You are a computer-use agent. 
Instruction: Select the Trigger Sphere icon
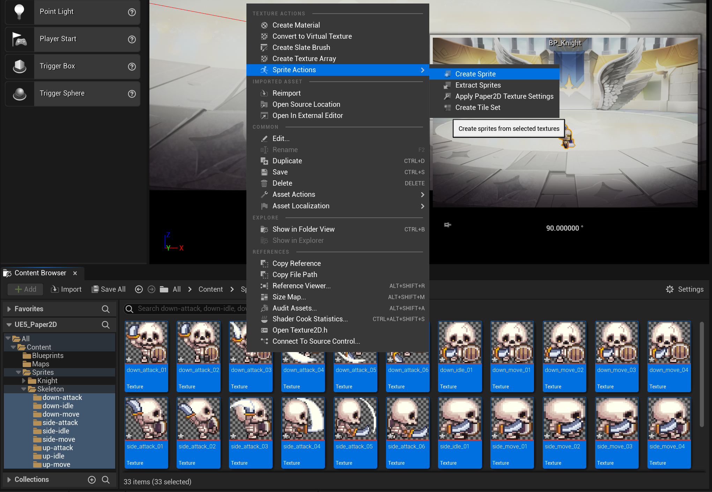20,94
